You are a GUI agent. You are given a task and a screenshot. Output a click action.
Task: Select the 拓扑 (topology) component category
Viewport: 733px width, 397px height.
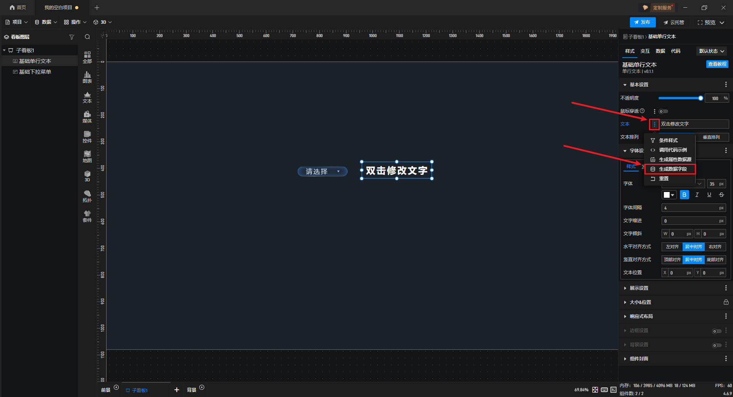pos(87,196)
